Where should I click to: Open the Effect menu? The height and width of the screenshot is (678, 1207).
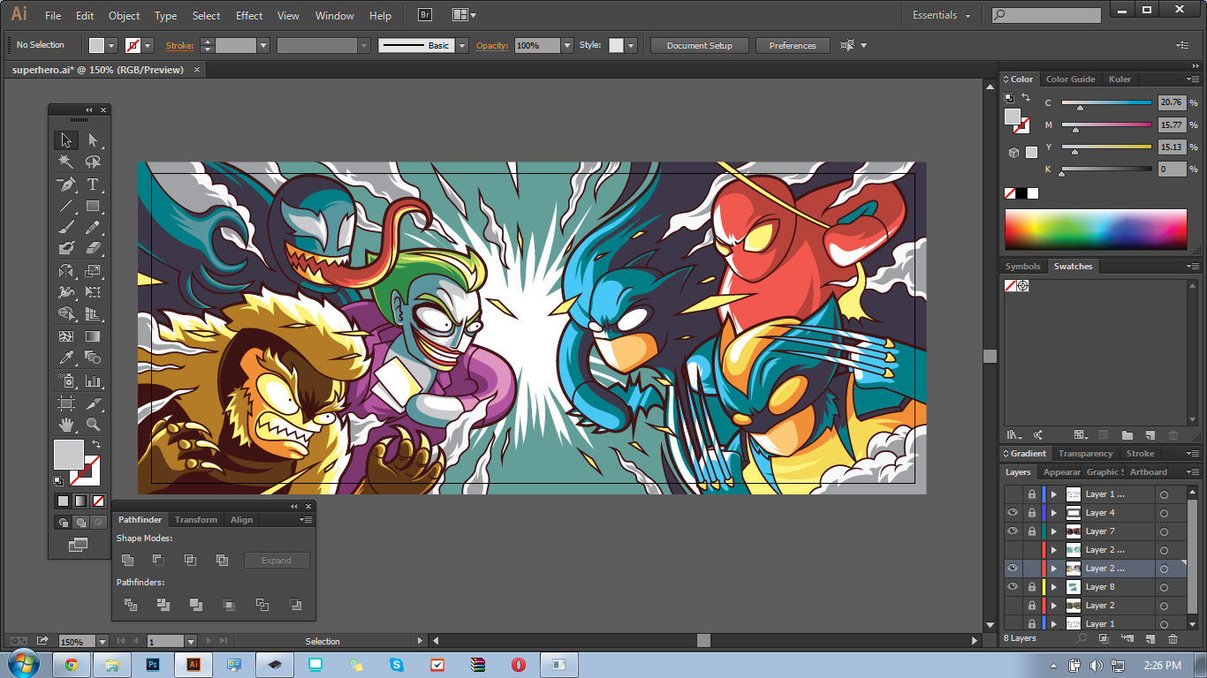tap(249, 16)
